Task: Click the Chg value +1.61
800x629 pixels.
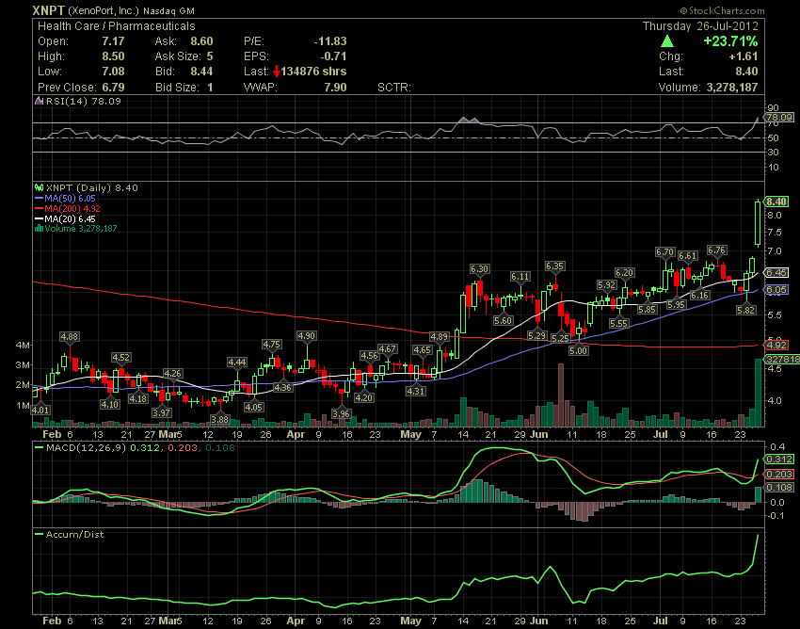Action: (x=744, y=56)
